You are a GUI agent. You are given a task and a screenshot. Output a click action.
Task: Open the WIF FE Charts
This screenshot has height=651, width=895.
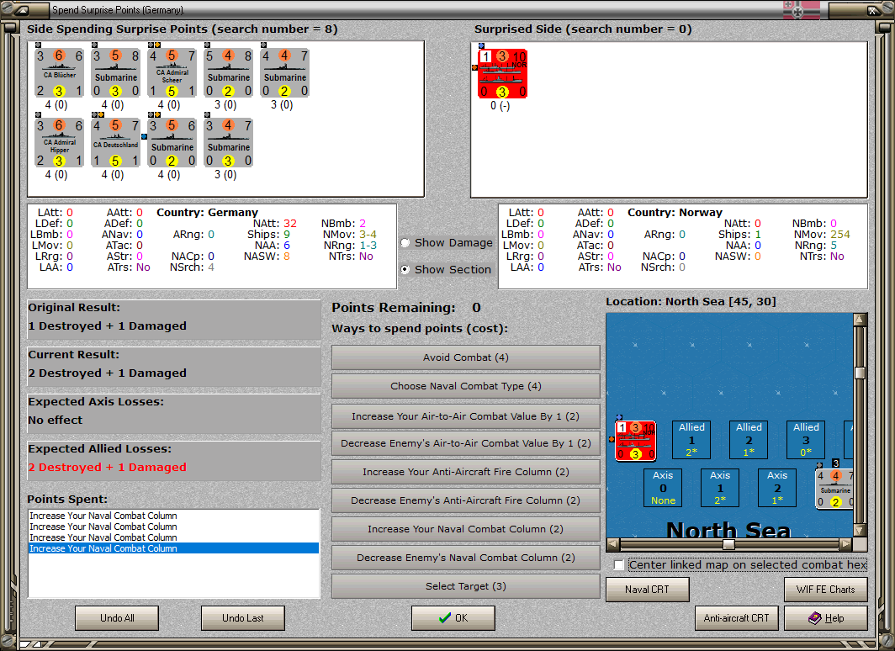(826, 590)
